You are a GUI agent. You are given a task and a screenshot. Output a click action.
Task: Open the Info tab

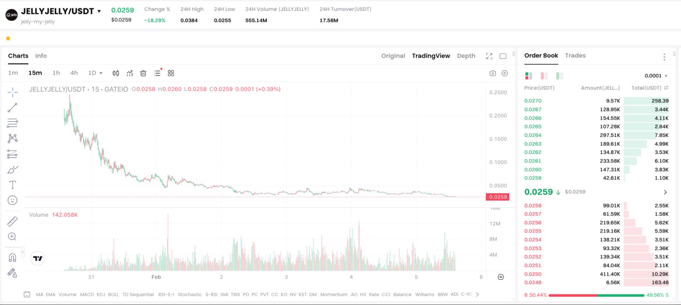point(41,56)
